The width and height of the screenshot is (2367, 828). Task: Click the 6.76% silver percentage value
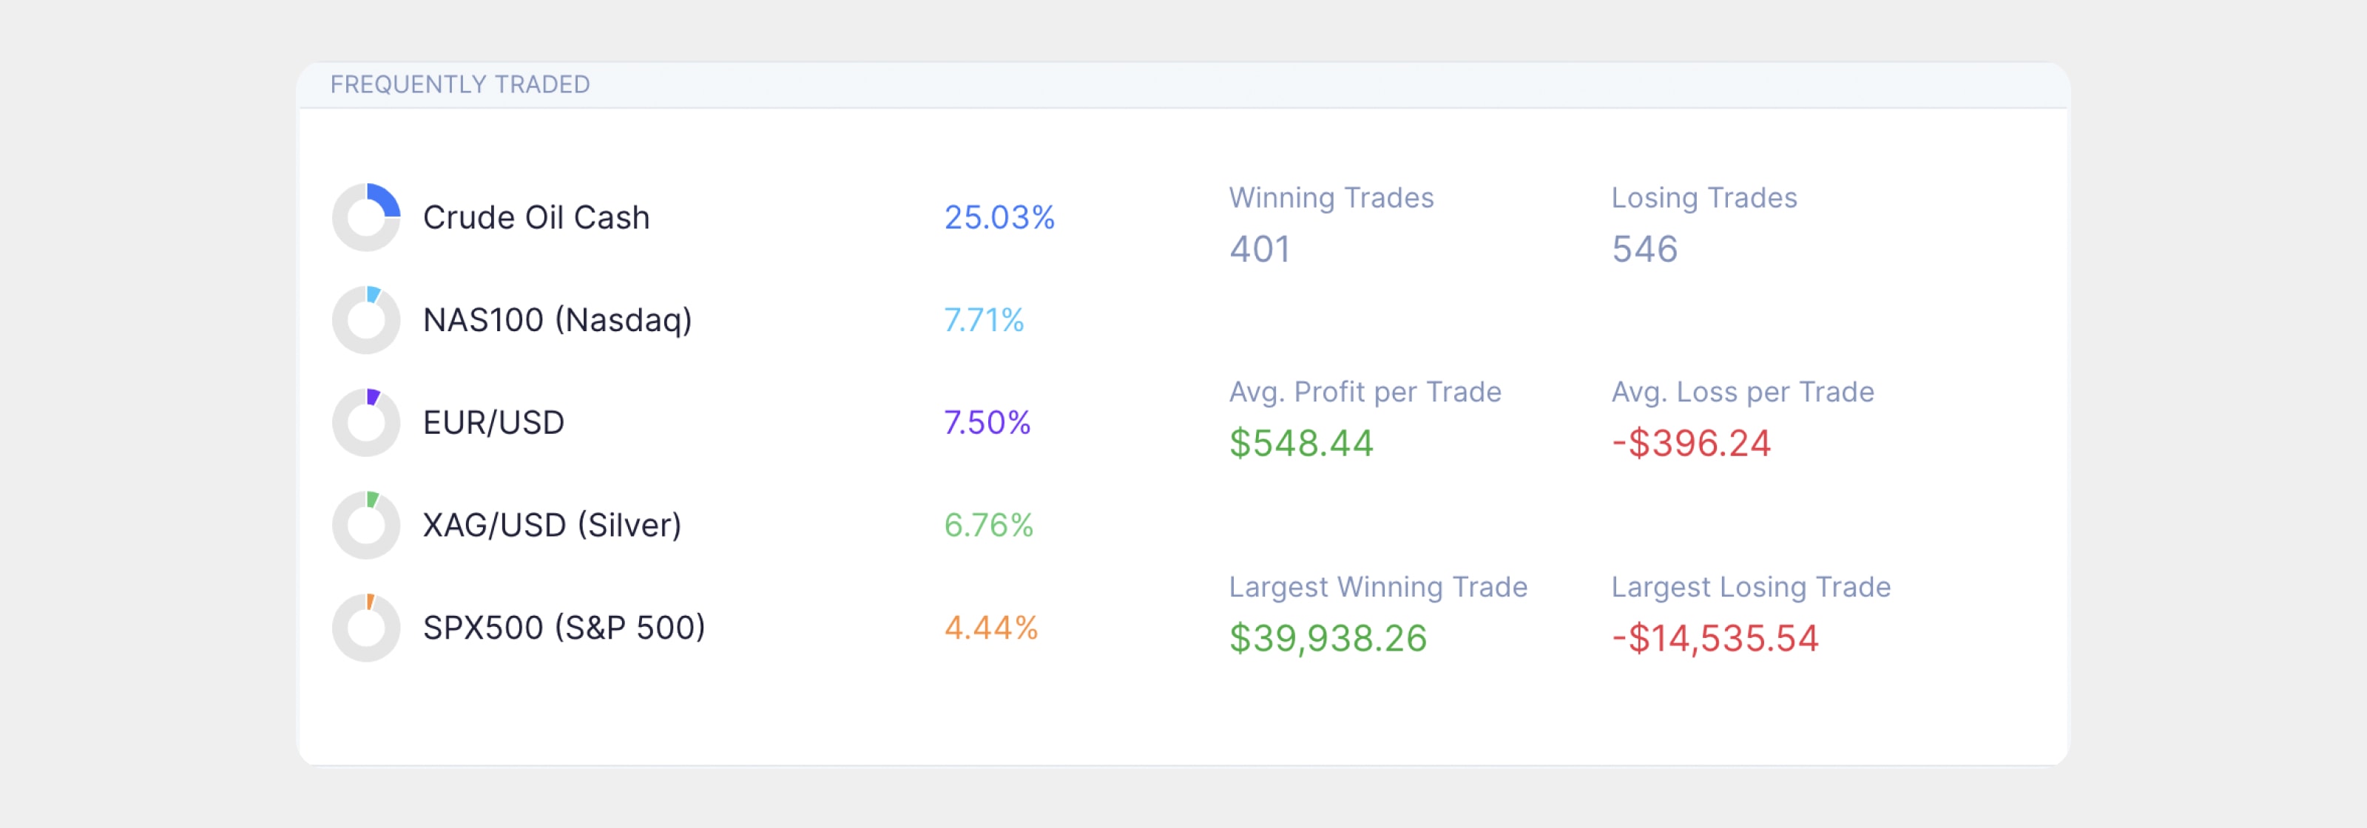click(989, 525)
